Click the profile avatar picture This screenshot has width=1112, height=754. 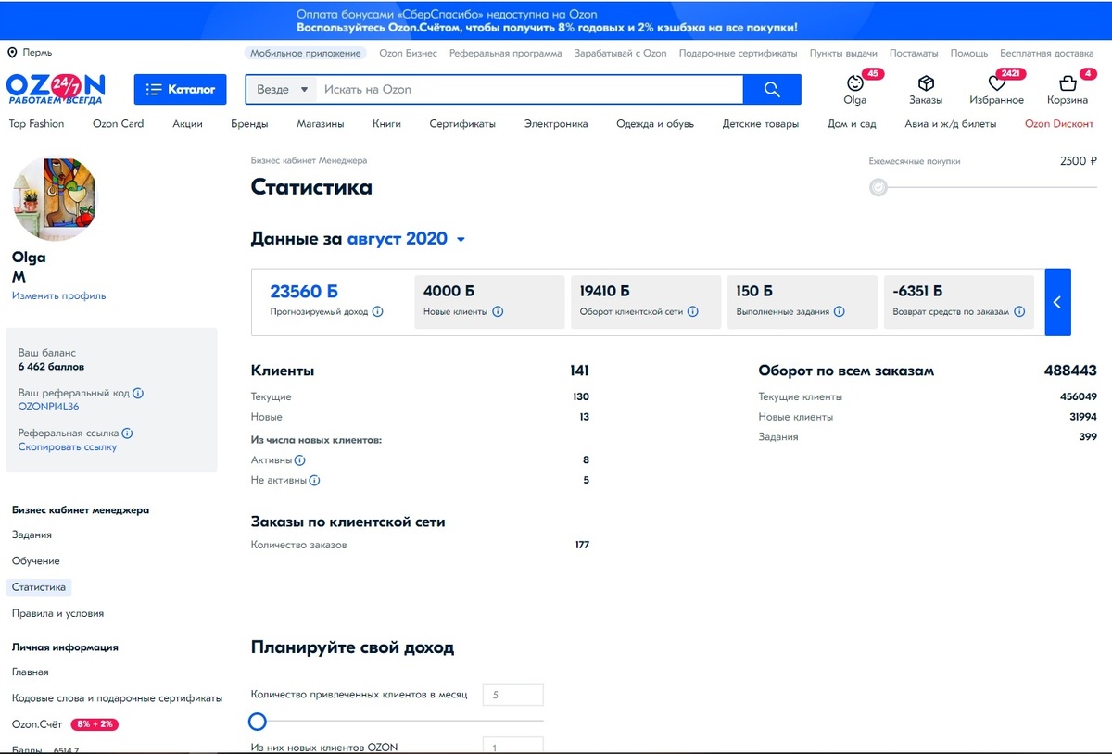click(x=54, y=198)
